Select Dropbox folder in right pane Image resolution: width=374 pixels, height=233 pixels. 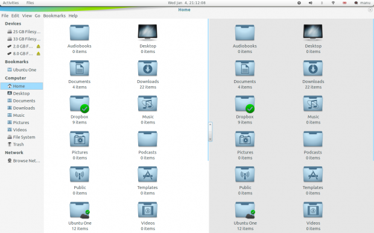[x=245, y=104]
